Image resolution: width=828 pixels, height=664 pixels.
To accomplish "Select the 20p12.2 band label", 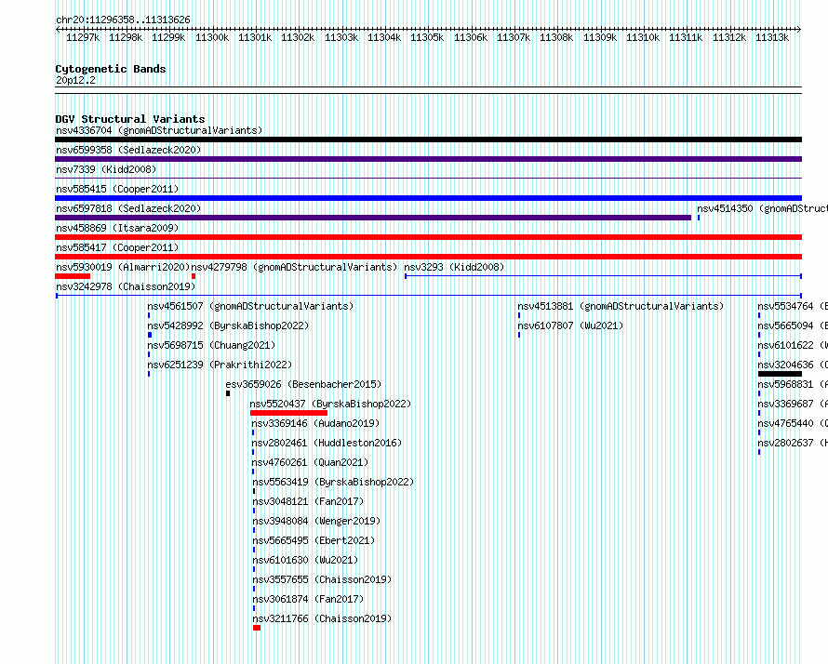I will point(75,80).
